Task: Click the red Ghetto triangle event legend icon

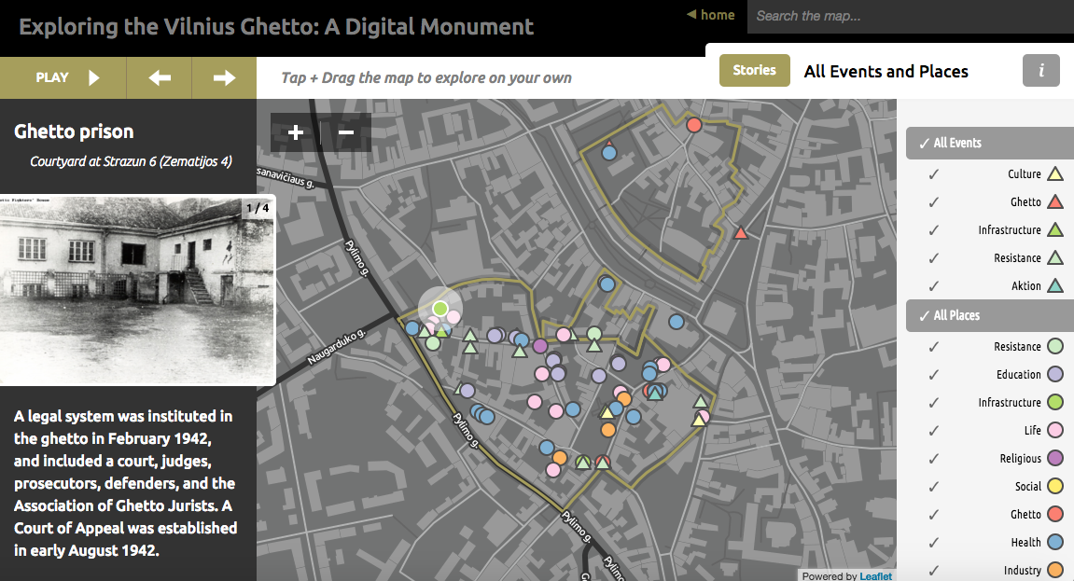Action: 1054,201
